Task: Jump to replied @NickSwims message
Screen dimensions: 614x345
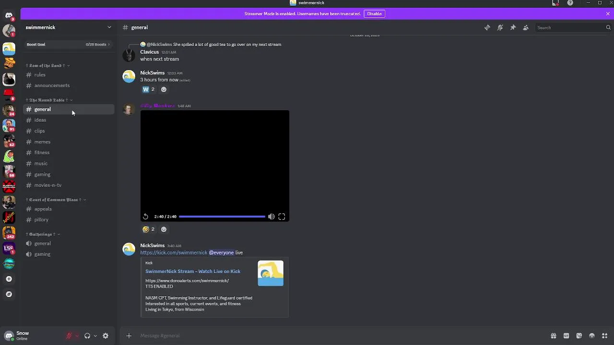Action: pos(213,45)
